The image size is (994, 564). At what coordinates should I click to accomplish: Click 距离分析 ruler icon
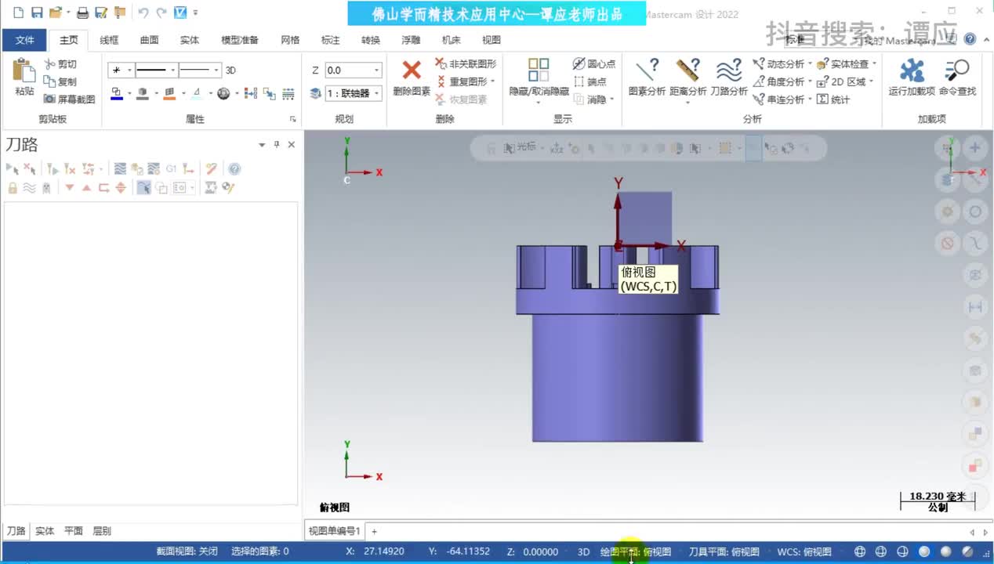coord(687,70)
